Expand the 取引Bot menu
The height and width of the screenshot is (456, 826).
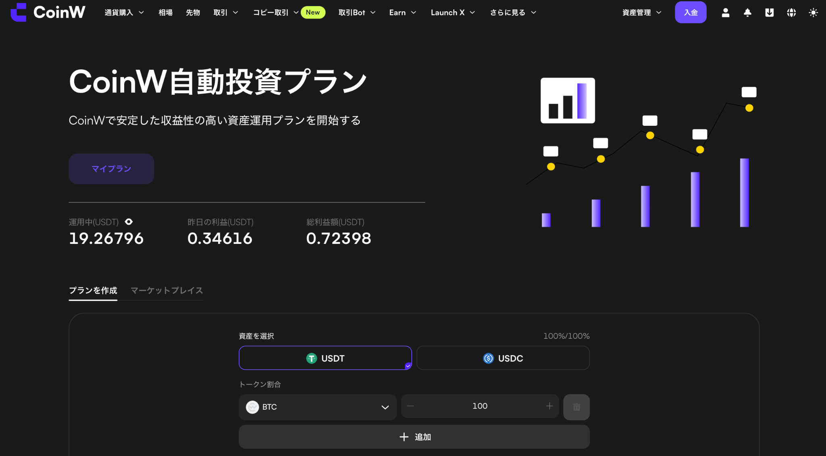click(357, 12)
